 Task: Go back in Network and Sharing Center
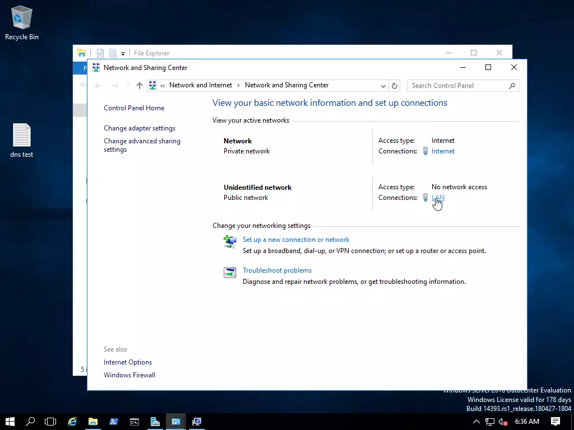(98, 86)
